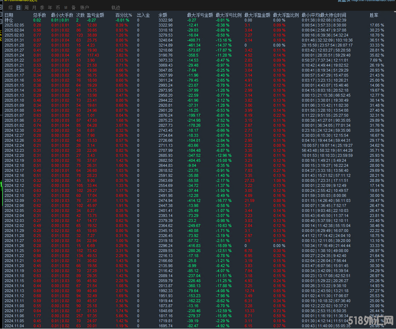Viewport: 396px width, 329px height.
Task: Click the 余额 column header
Action: tap(163, 15)
